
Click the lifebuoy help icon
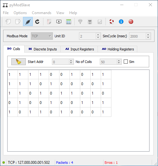point(111,22)
